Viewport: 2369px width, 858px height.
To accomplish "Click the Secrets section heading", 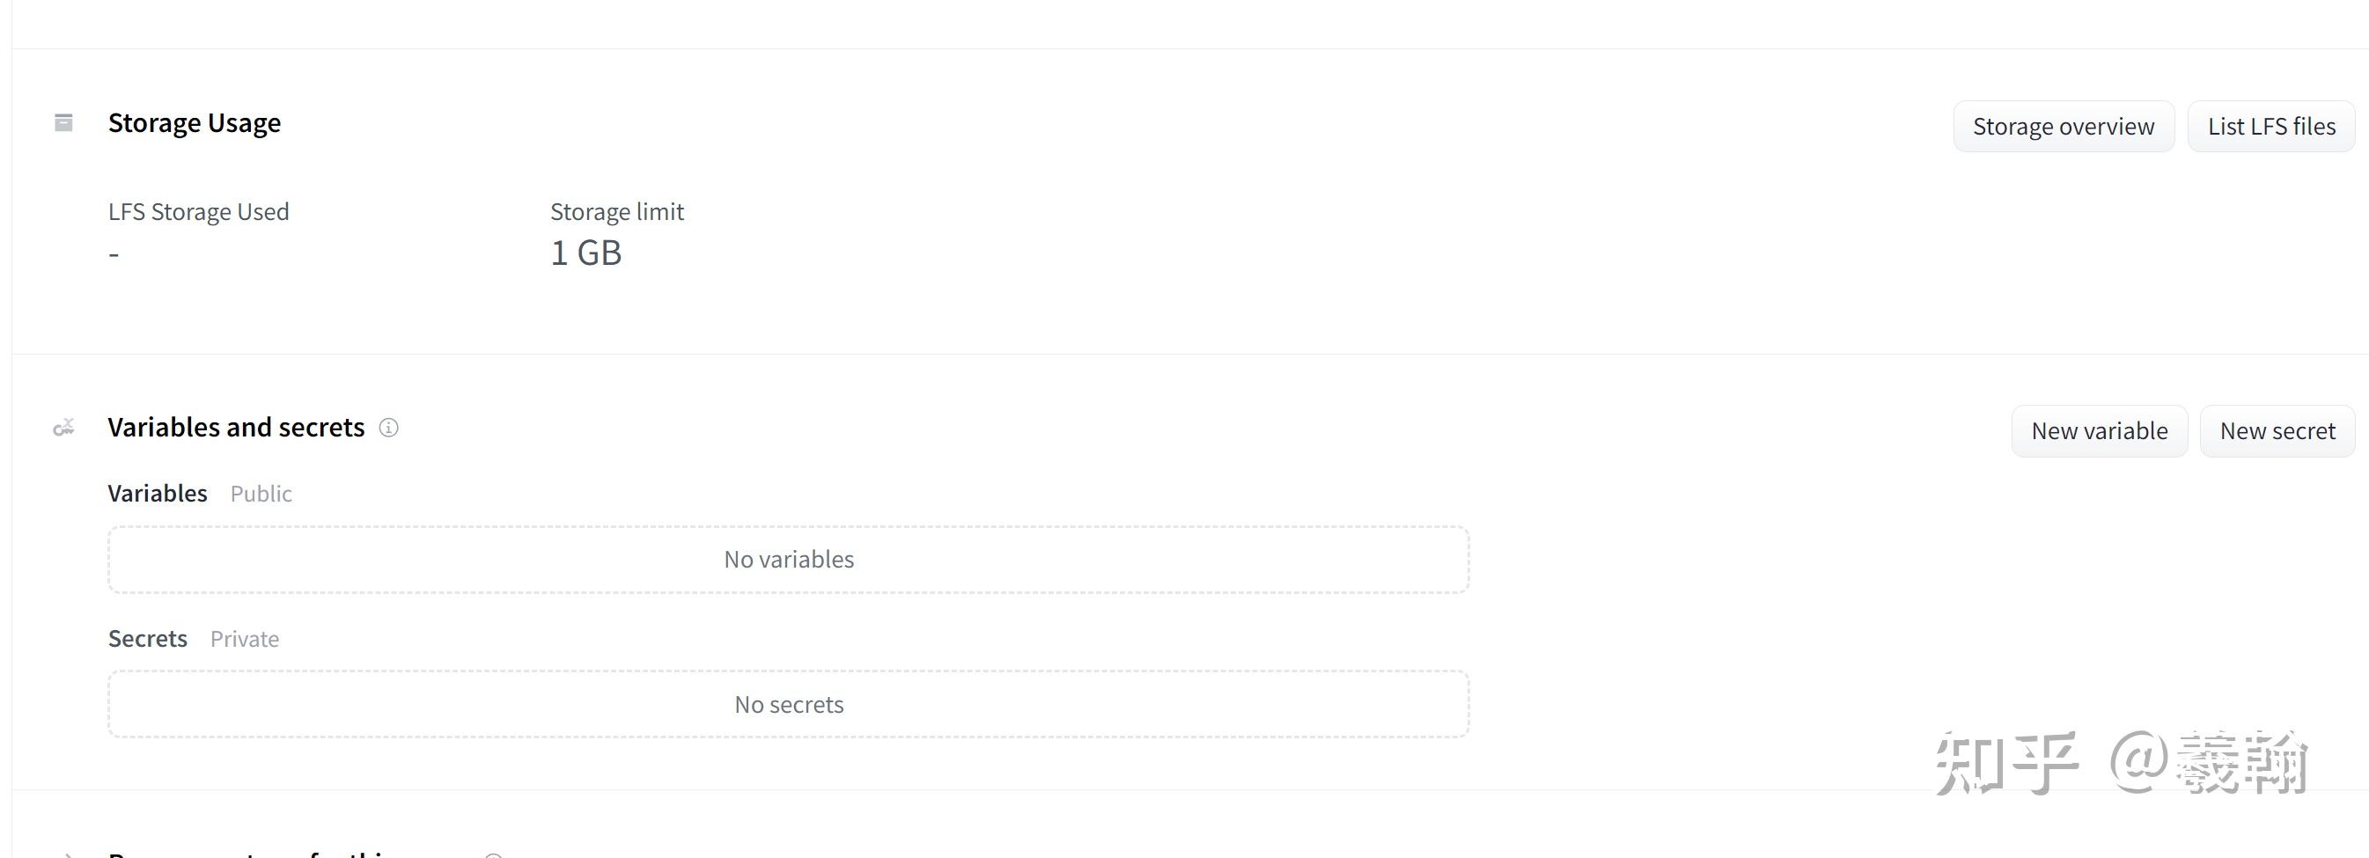I will [x=147, y=638].
